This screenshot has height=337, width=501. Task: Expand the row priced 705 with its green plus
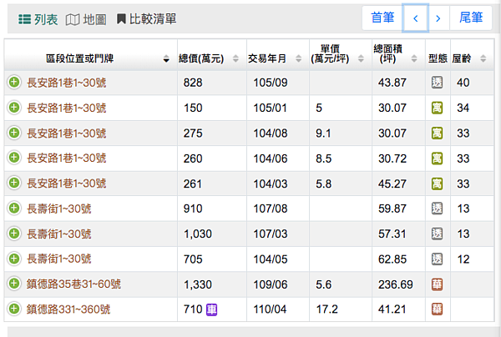14,259
